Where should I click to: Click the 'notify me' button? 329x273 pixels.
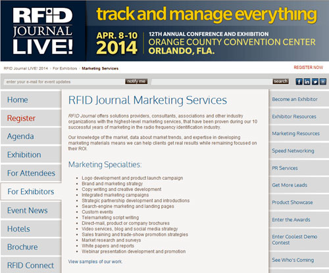[136, 81]
